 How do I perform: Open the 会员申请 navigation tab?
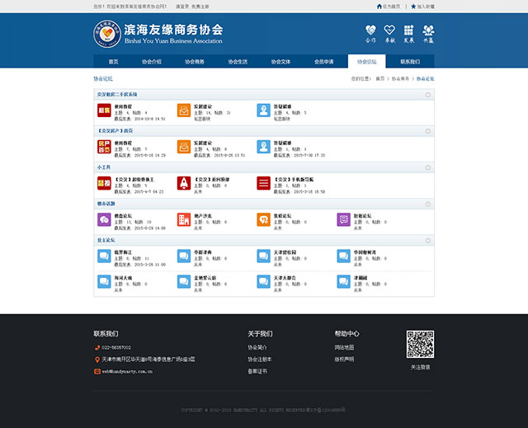[324, 62]
